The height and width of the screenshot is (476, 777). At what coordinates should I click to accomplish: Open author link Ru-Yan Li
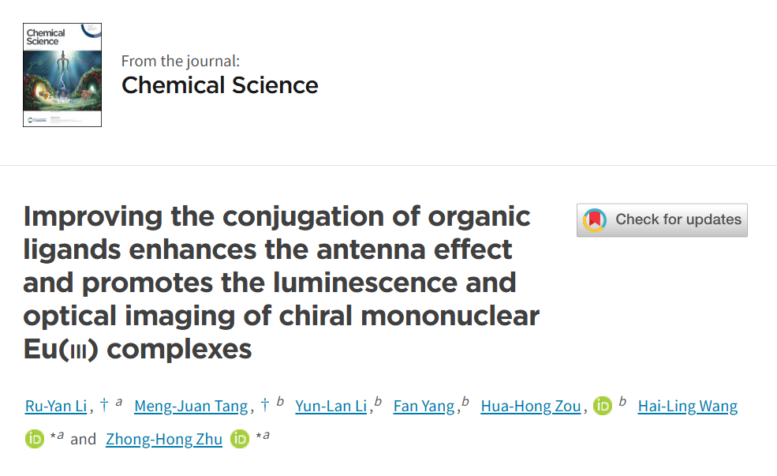click(57, 407)
